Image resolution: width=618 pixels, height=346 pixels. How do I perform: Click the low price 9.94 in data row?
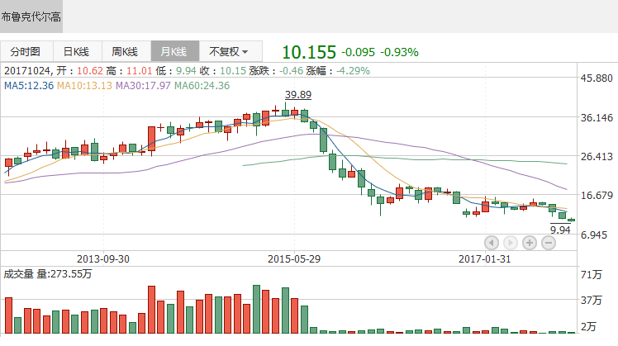[x=186, y=71]
